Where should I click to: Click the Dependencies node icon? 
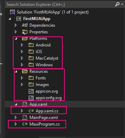[x=25, y=25]
